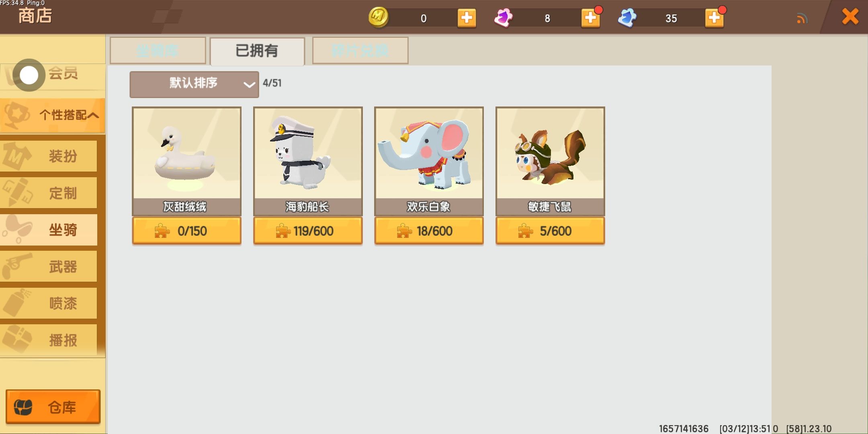Open the 碎片兑换 tab
The image size is (868, 434).
click(x=360, y=51)
